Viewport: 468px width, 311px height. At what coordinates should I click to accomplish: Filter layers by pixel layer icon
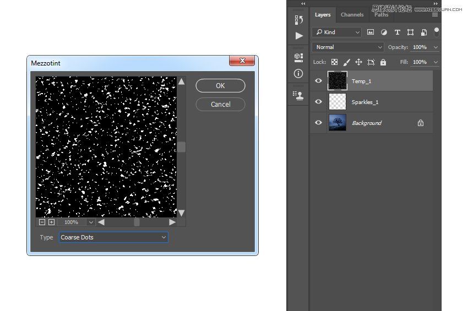371,32
